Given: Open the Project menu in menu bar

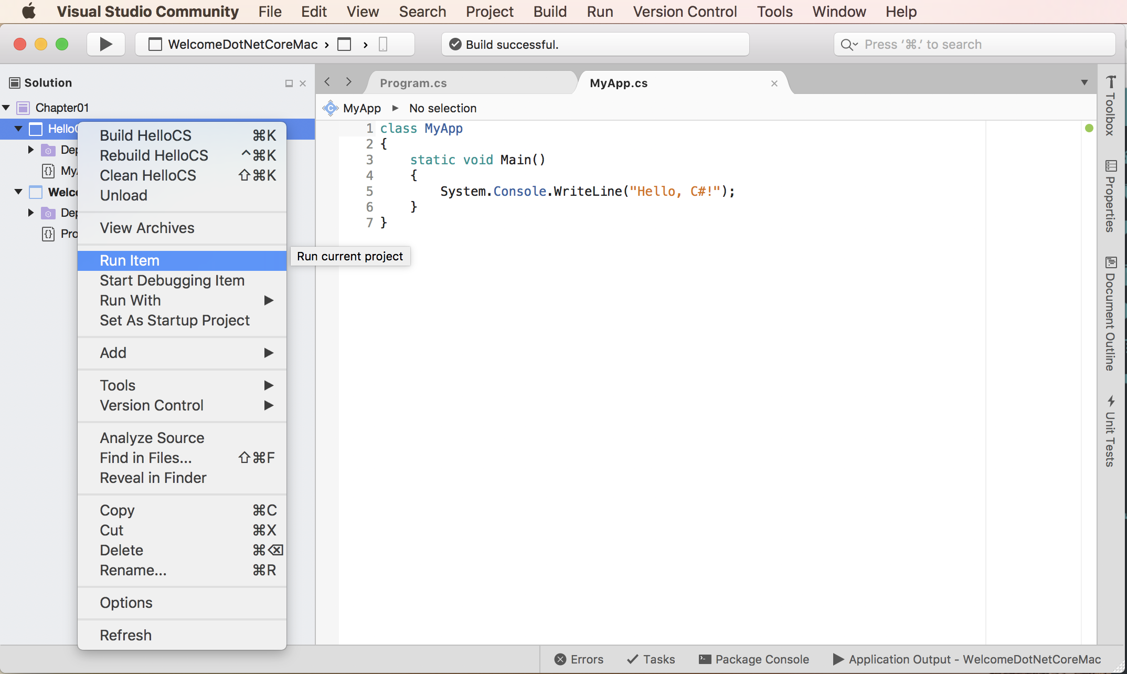Looking at the screenshot, I should click(490, 12).
